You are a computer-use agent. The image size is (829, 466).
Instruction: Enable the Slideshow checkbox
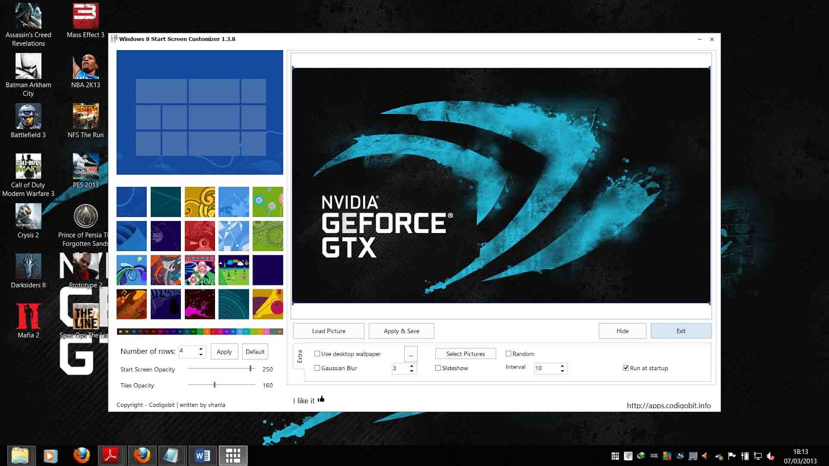click(438, 368)
